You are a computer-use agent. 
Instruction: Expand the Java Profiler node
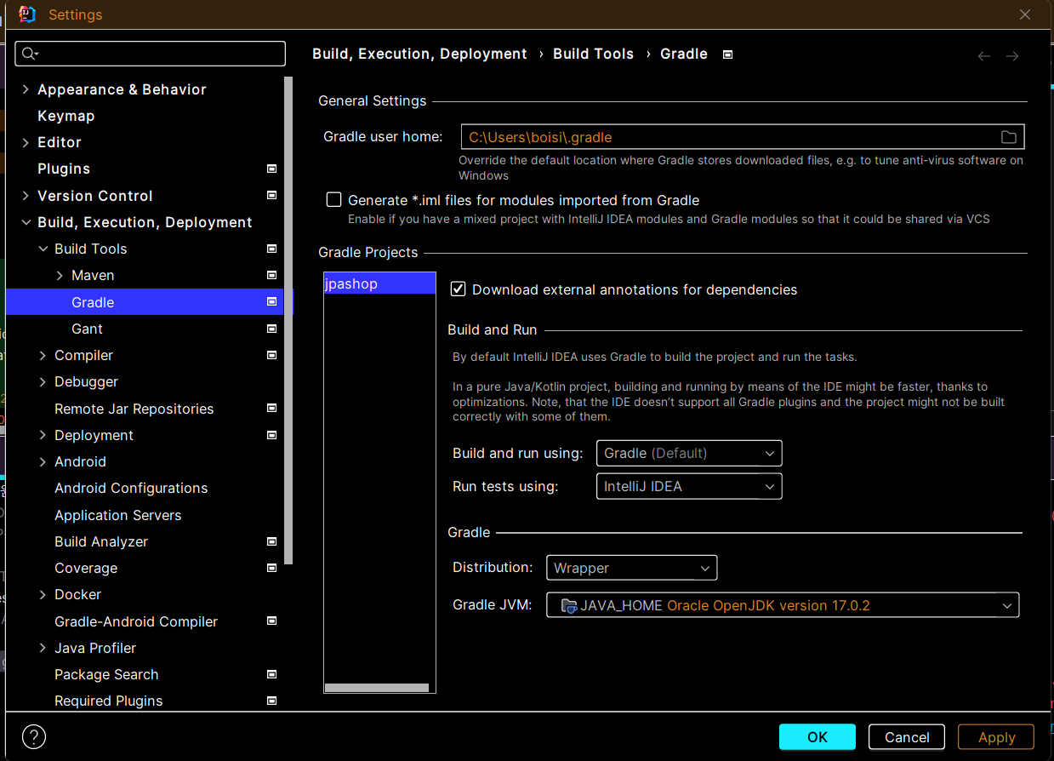[x=43, y=648]
